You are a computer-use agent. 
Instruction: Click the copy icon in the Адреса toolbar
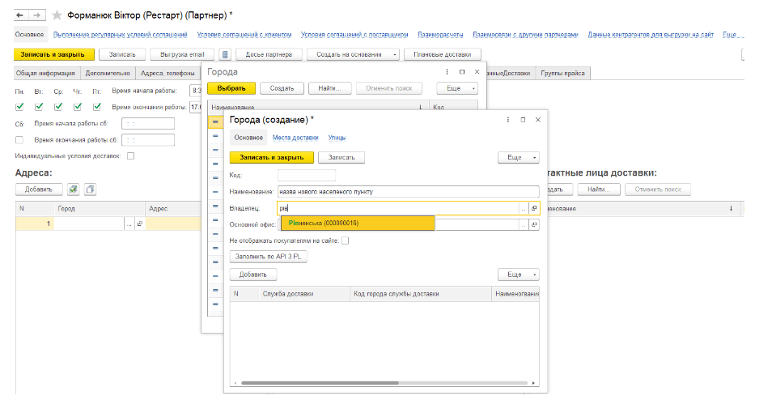90,189
